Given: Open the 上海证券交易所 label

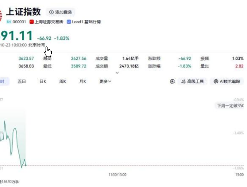Looking at the screenshot, I should pyautogui.click(x=49, y=22).
